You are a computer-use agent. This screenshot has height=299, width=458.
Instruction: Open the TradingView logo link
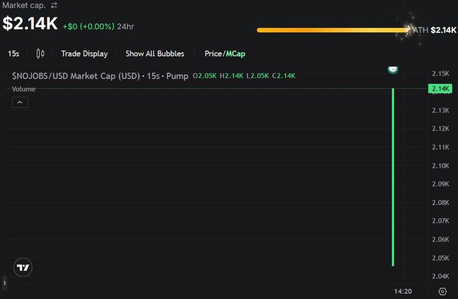click(x=23, y=267)
